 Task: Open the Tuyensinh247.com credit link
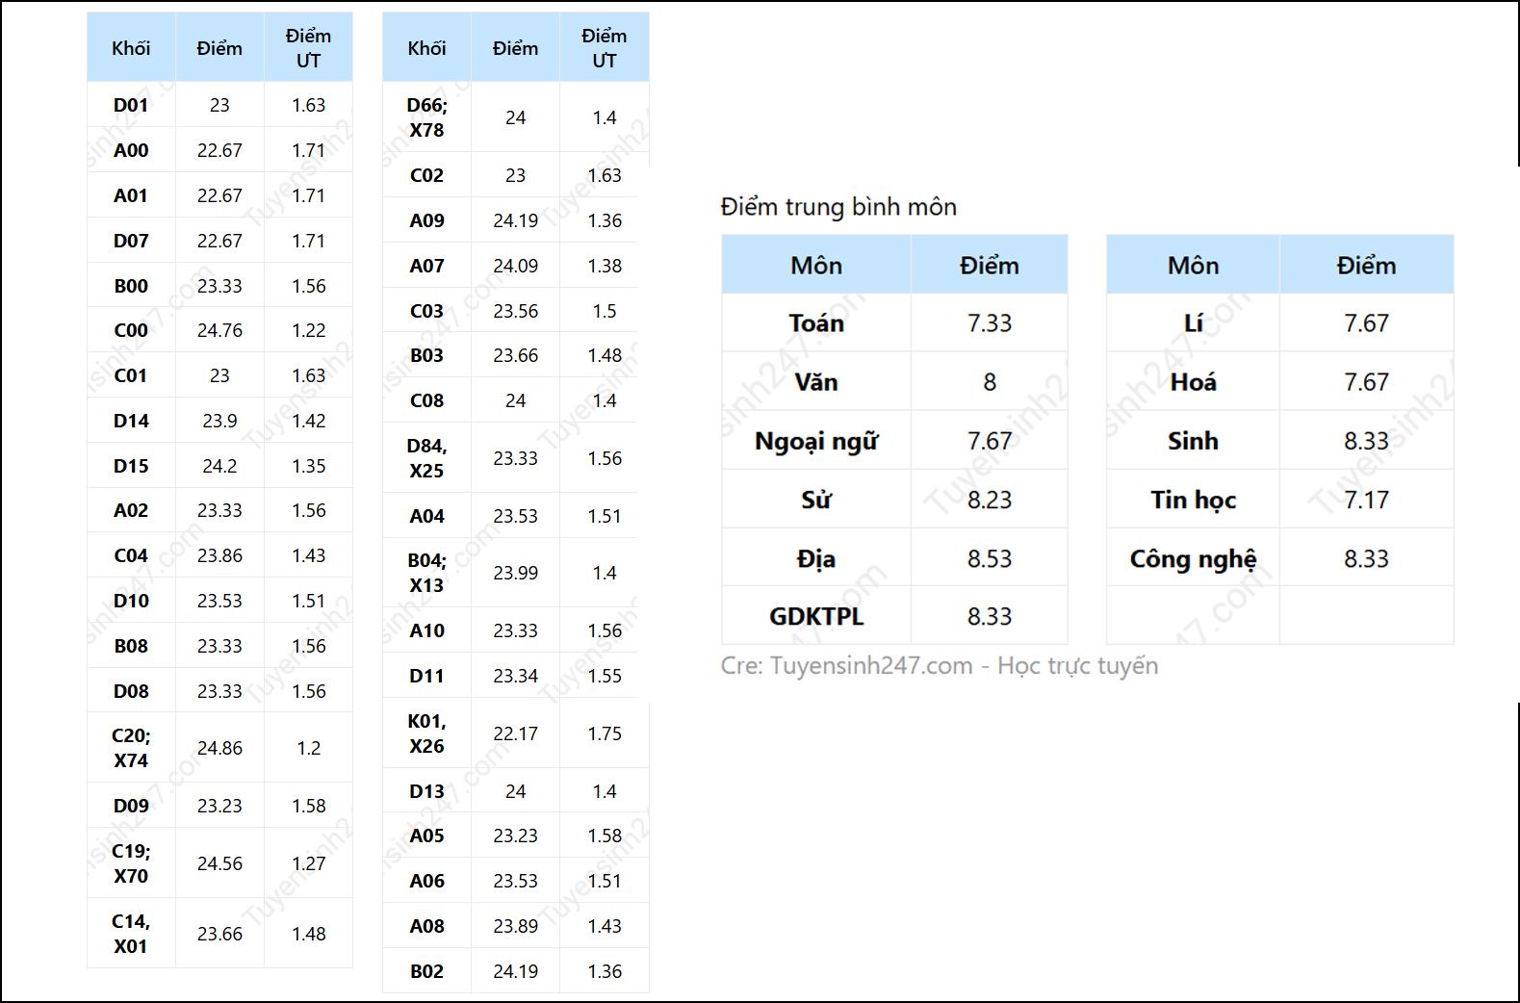tap(871, 666)
